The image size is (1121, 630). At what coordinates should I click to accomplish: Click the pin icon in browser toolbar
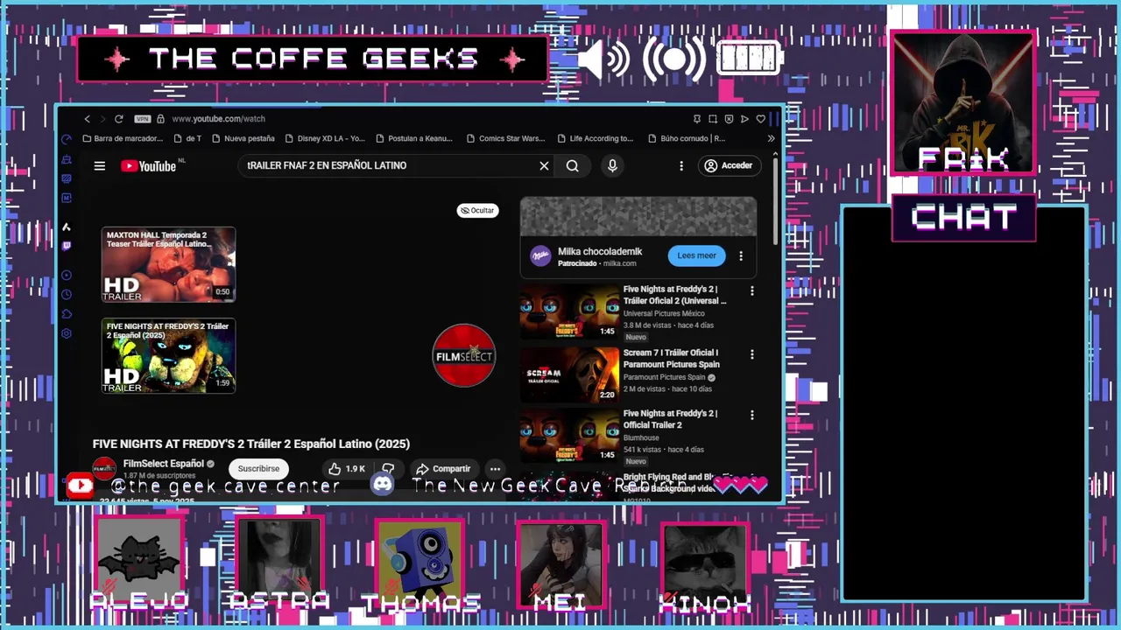(x=697, y=119)
